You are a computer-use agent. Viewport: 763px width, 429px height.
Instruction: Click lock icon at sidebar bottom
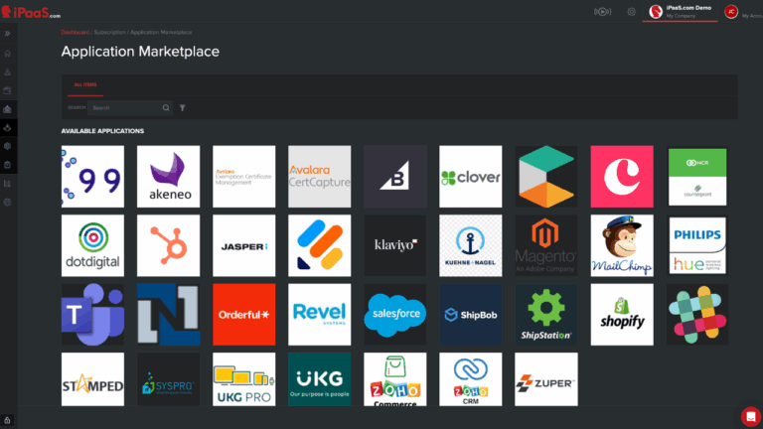[x=8, y=419]
